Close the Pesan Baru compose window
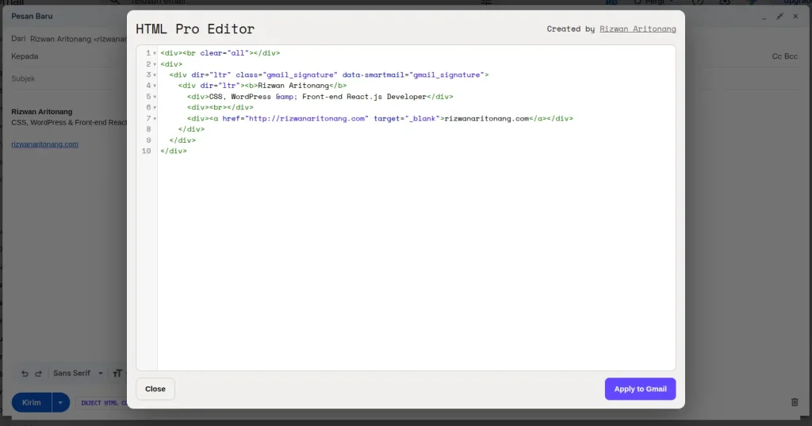This screenshot has width=812, height=426. coord(795,17)
